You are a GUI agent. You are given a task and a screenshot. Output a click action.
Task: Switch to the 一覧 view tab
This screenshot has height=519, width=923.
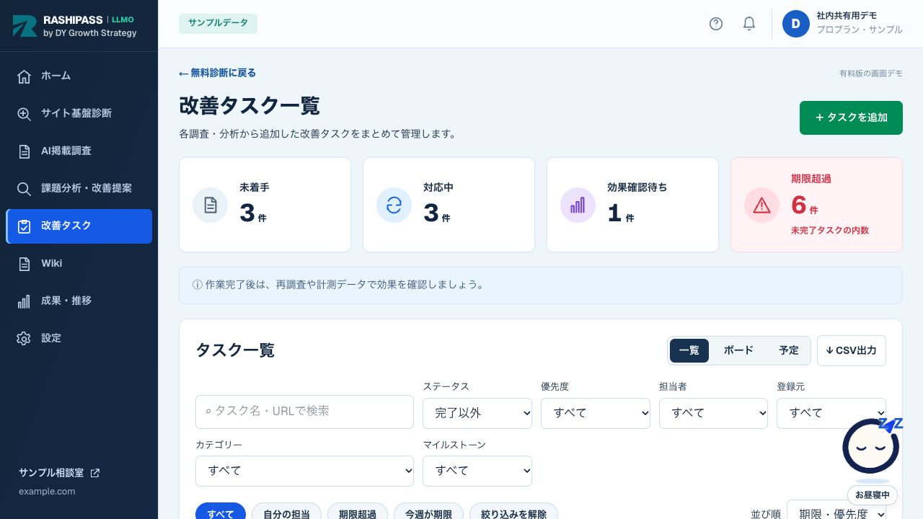click(689, 350)
